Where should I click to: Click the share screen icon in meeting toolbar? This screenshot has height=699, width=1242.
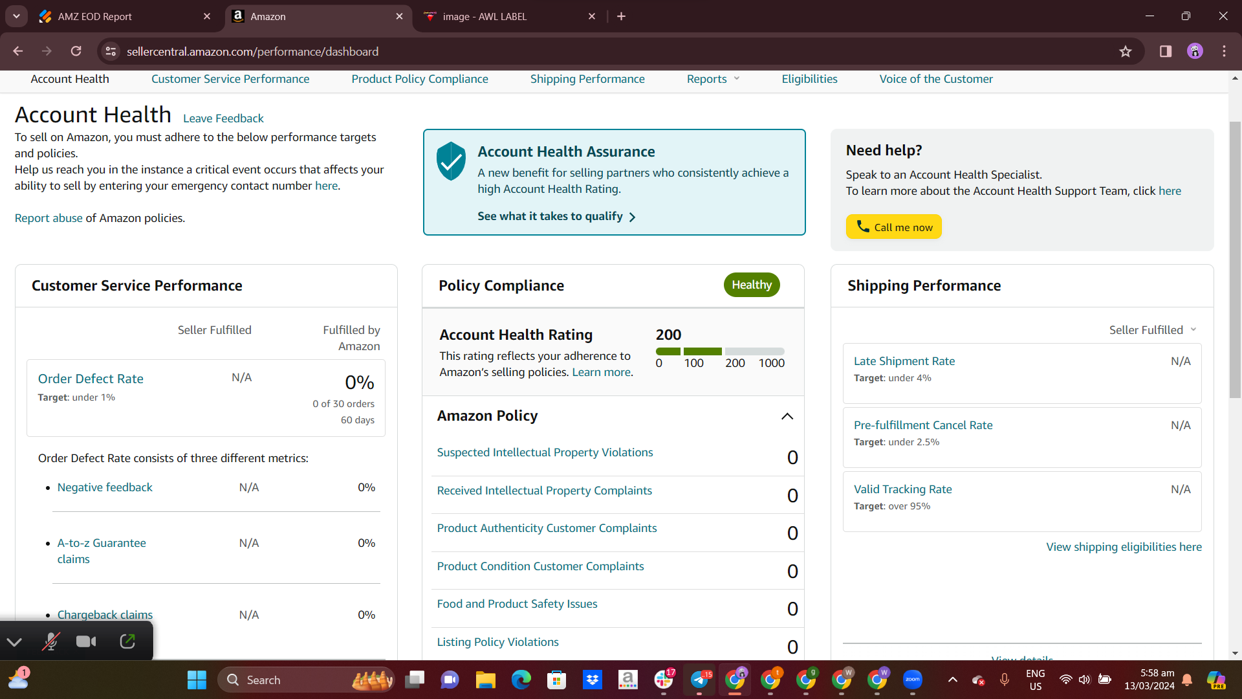click(127, 641)
